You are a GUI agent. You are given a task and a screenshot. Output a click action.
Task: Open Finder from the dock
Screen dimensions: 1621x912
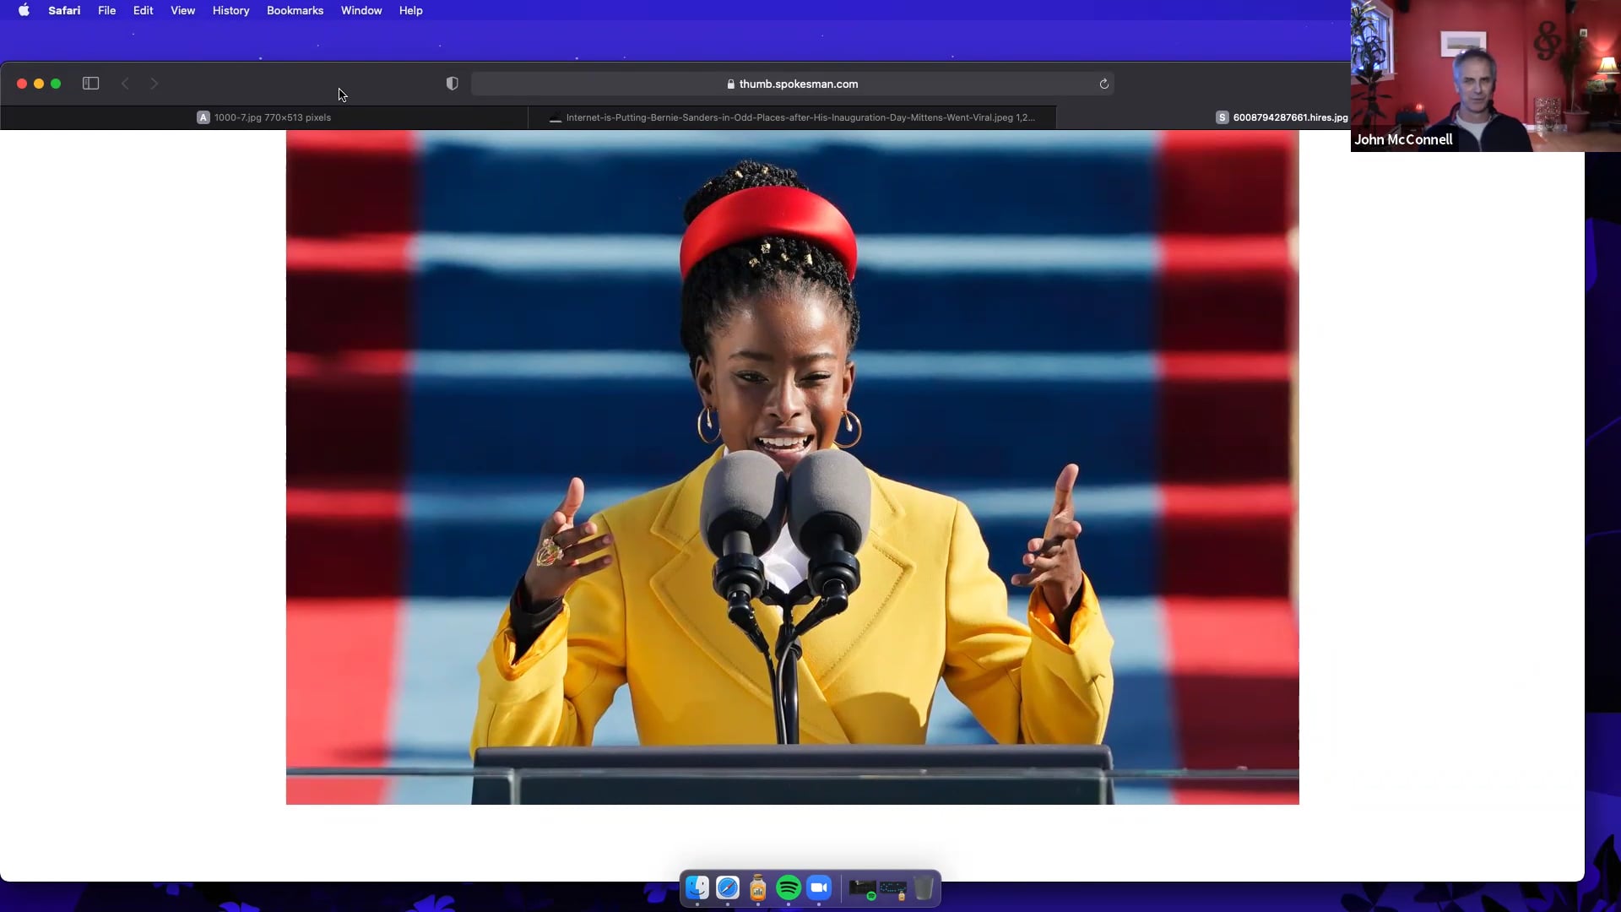tap(697, 888)
